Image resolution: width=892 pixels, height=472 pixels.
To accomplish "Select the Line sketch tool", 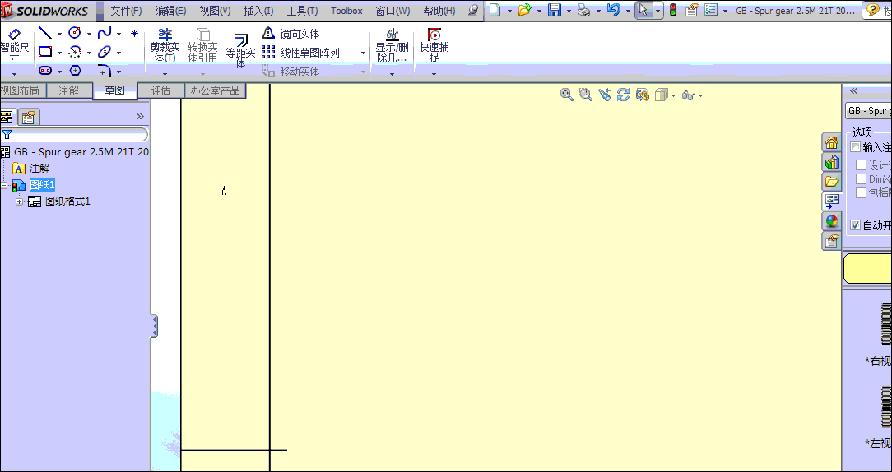I will click(45, 34).
